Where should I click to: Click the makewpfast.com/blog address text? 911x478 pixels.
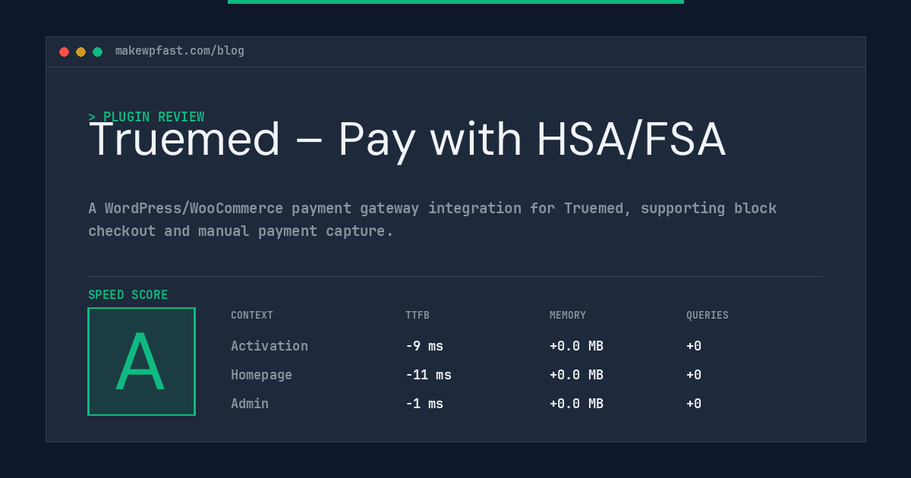[x=180, y=51]
